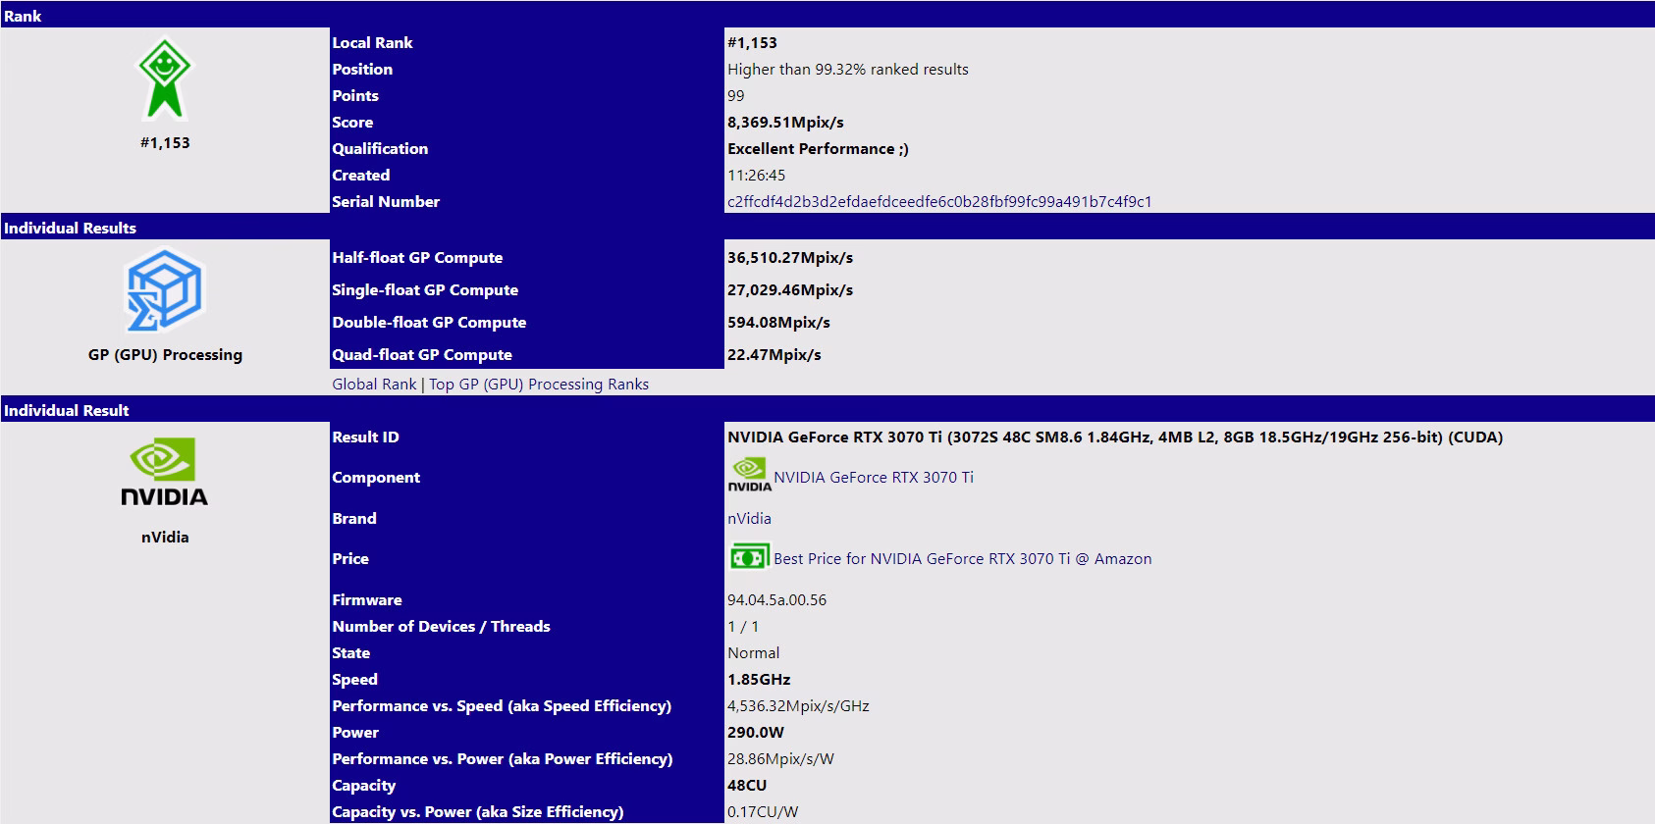Click the Double-float value 594.08Mpix/s
Image resolution: width=1655 pixels, height=824 pixels.
pyautogui.click(x=778, y=322)
